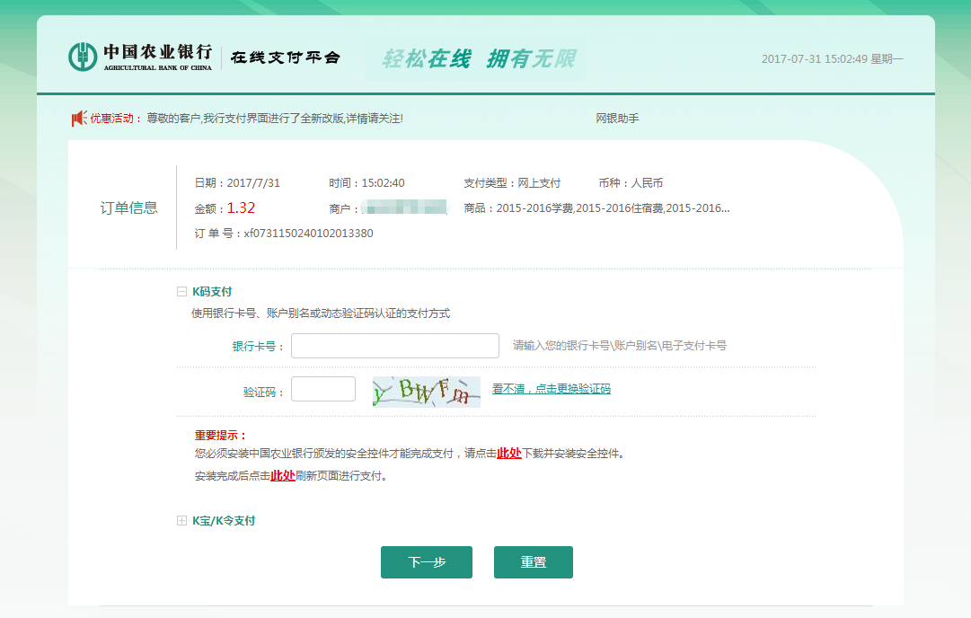The image size is (971, 618).
Task: Click the red payment amount 1.32
Action: [x=243, y=207]
